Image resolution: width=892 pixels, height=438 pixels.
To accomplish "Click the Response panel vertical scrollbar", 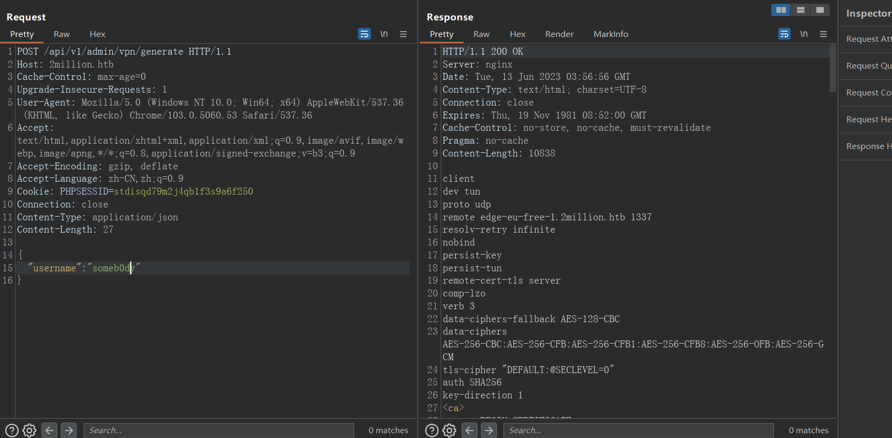I will tap(832, 68).
